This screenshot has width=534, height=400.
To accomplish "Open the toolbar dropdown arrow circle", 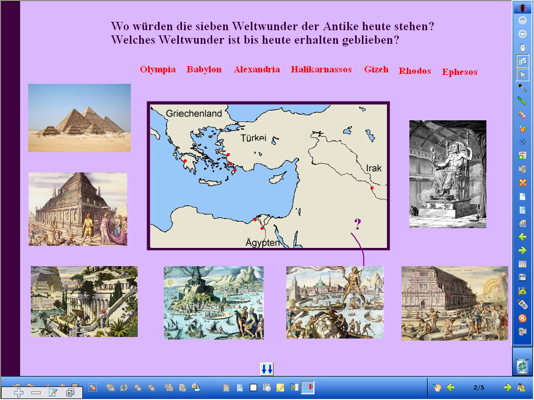I will point(523,34).
